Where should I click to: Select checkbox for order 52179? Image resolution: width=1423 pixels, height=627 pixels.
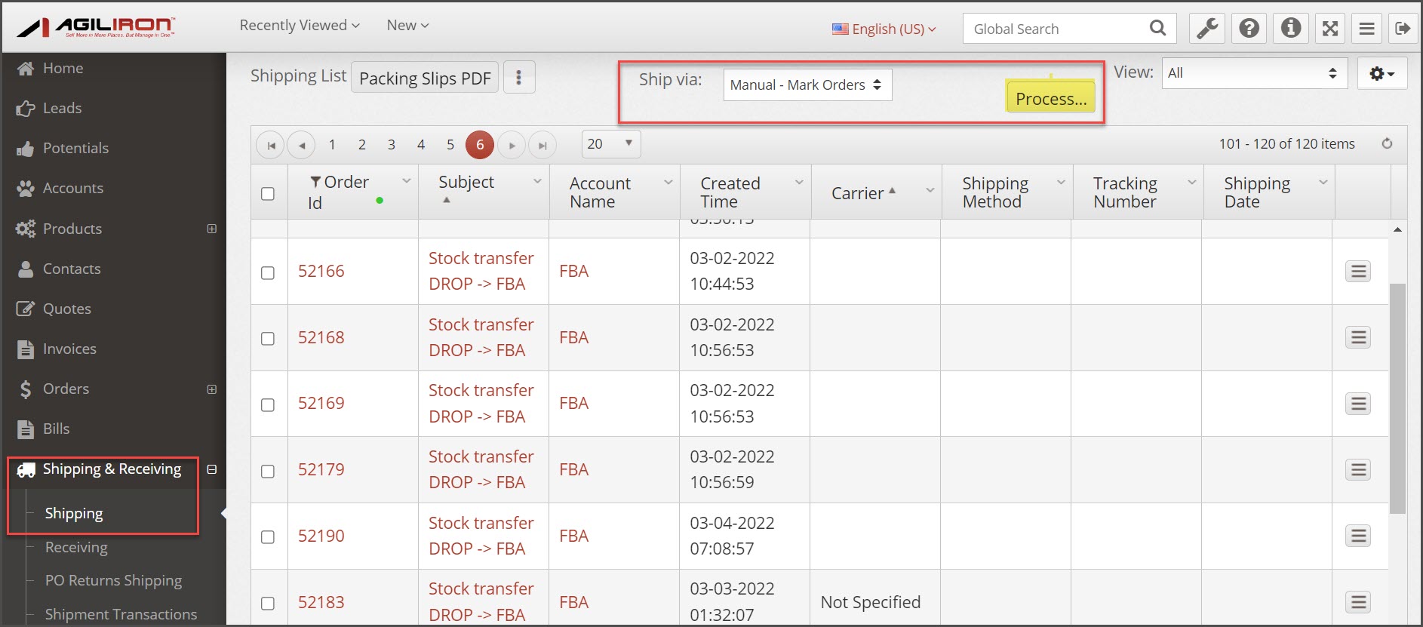pyautogui.click(x=268, y=471)
